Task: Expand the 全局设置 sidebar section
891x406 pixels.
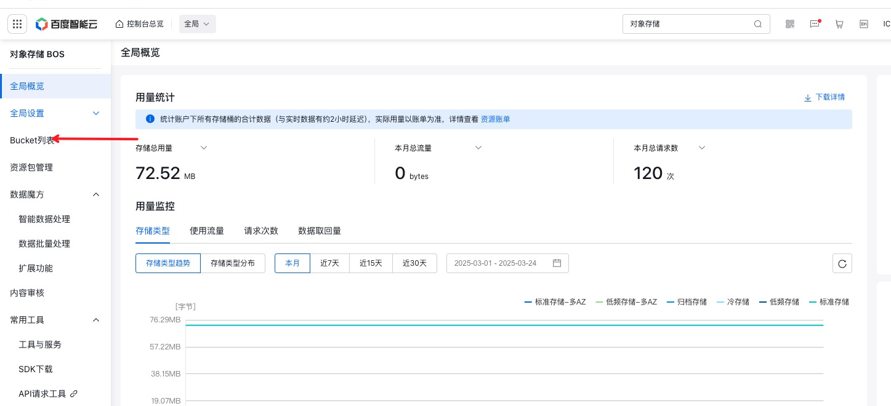Action: click(x=95, y=113)
